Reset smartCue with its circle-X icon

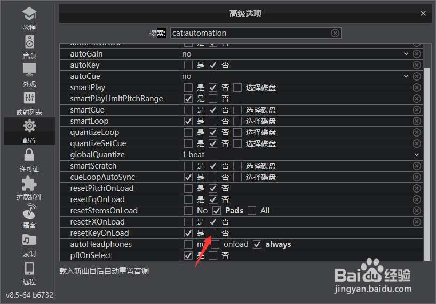point(417,110)
